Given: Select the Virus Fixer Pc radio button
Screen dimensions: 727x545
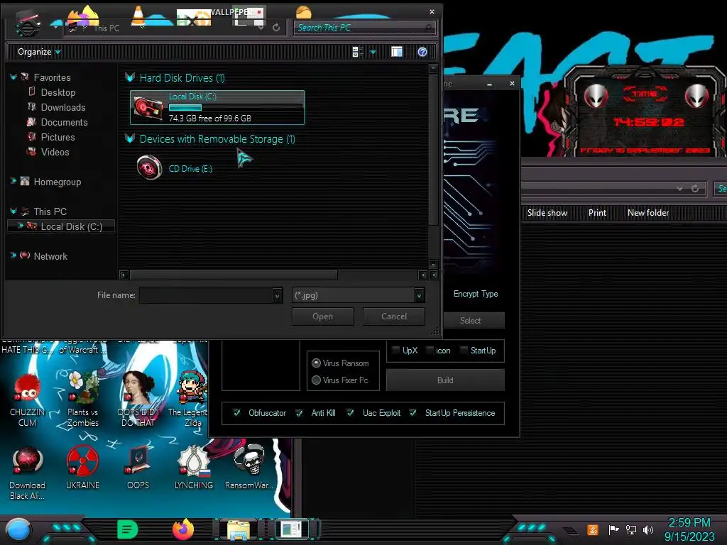Looking at the screenshot, I should [x=316, y=380].
